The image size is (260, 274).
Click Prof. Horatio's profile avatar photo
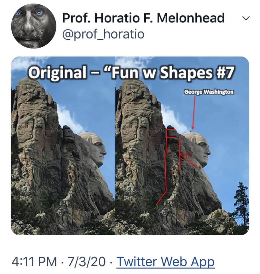[x=34, y=26]
